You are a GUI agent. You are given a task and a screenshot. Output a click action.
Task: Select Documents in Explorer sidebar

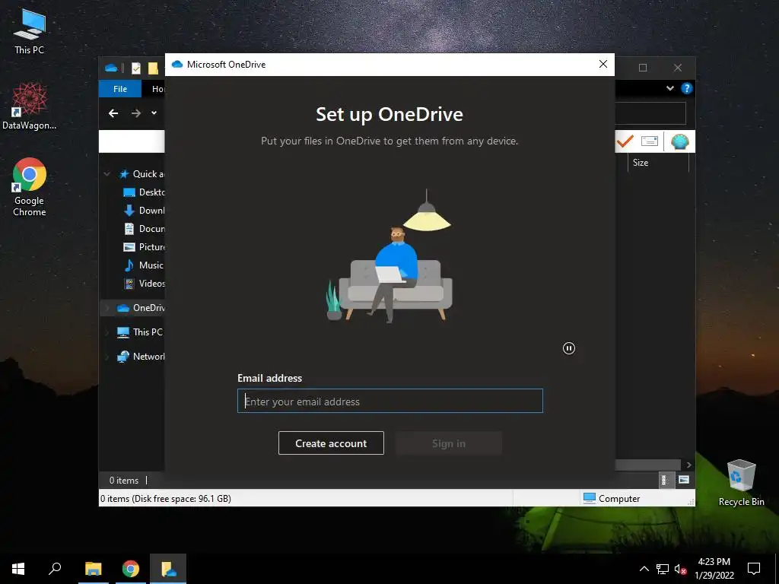pyautogui.click(x=144, y=229)
